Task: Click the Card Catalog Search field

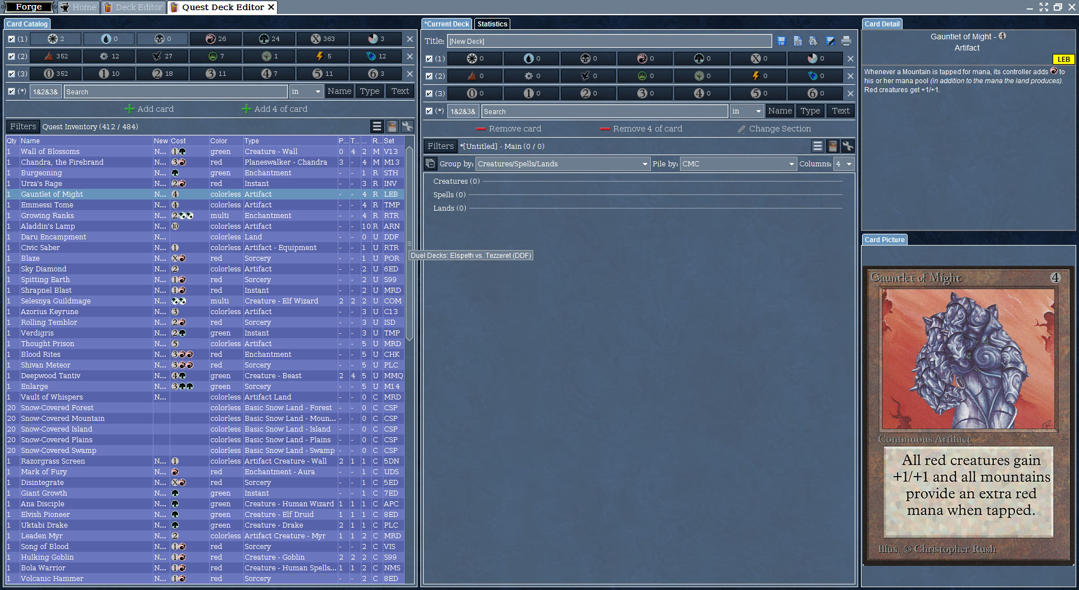Action: (175, 92)
